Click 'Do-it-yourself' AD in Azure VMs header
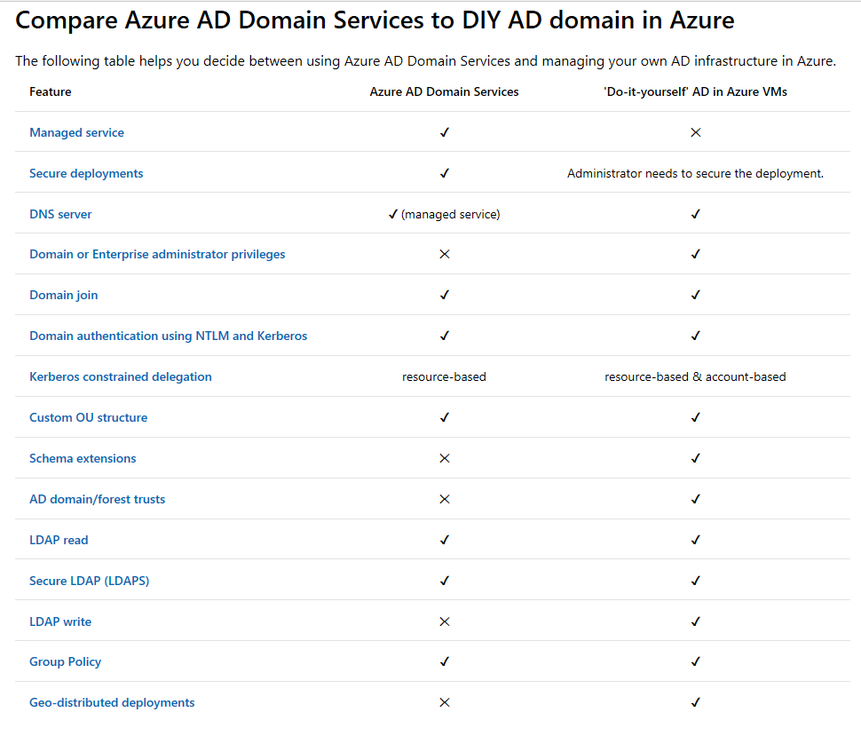The image size is (861, 744). (695, 91)
